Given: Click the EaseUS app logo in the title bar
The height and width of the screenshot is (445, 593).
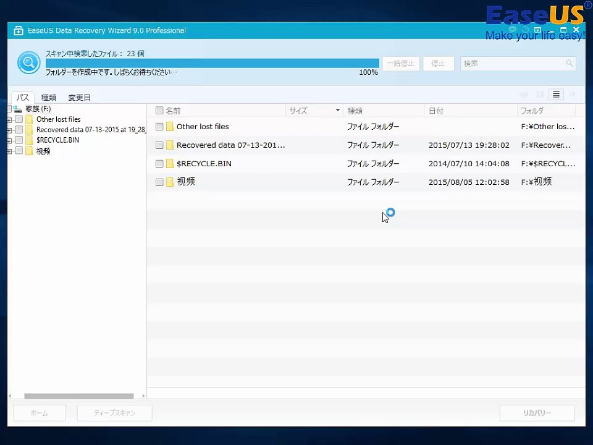Looking at the screenshot, I should [18, 31].
